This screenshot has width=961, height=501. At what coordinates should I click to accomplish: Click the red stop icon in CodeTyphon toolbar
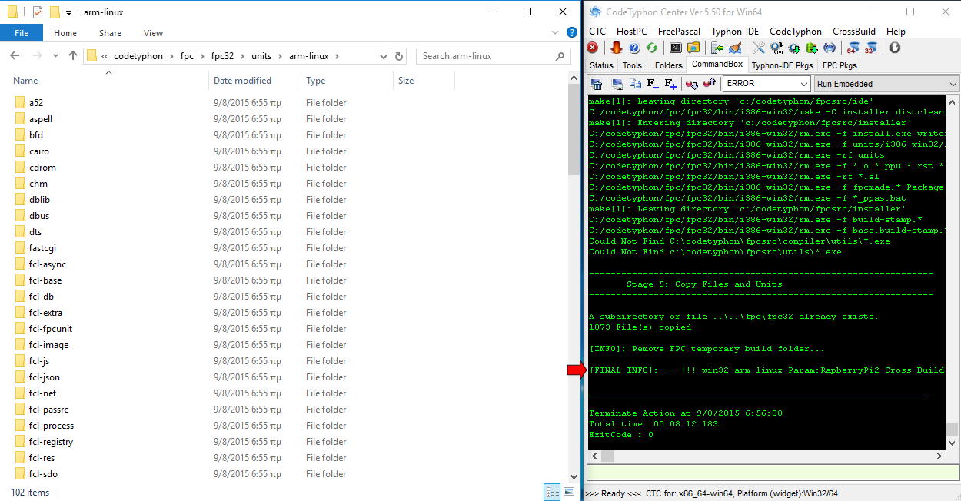[593, 48]
